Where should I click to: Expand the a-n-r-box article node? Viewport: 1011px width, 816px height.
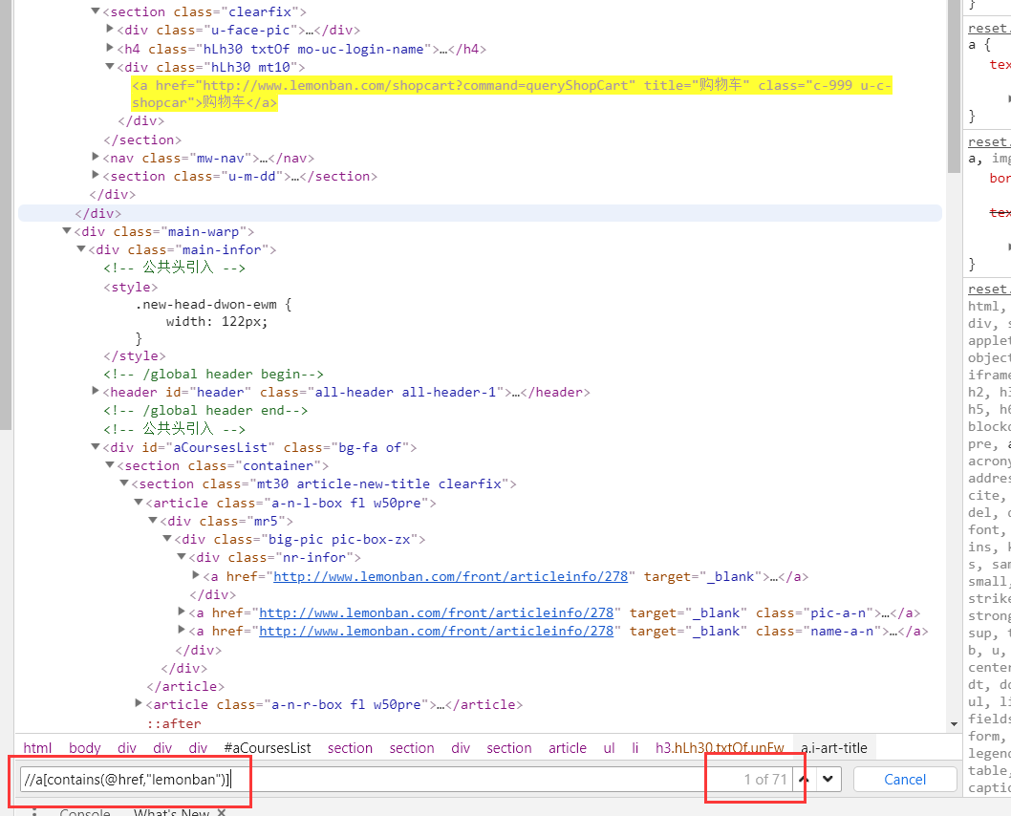point(140,704)
